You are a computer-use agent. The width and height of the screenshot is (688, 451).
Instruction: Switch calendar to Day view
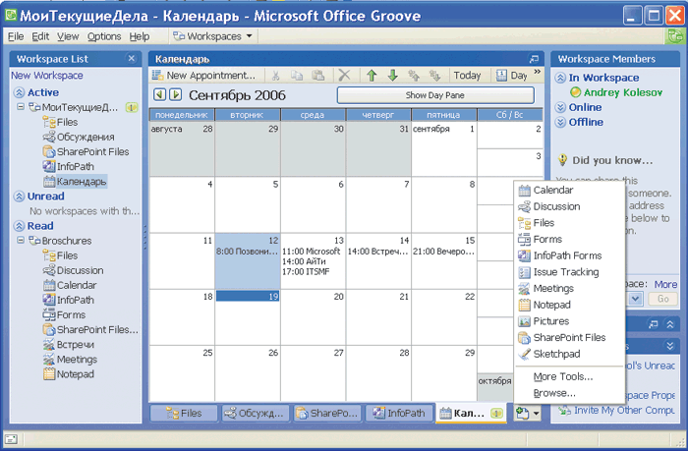click(x=512, y=76)
